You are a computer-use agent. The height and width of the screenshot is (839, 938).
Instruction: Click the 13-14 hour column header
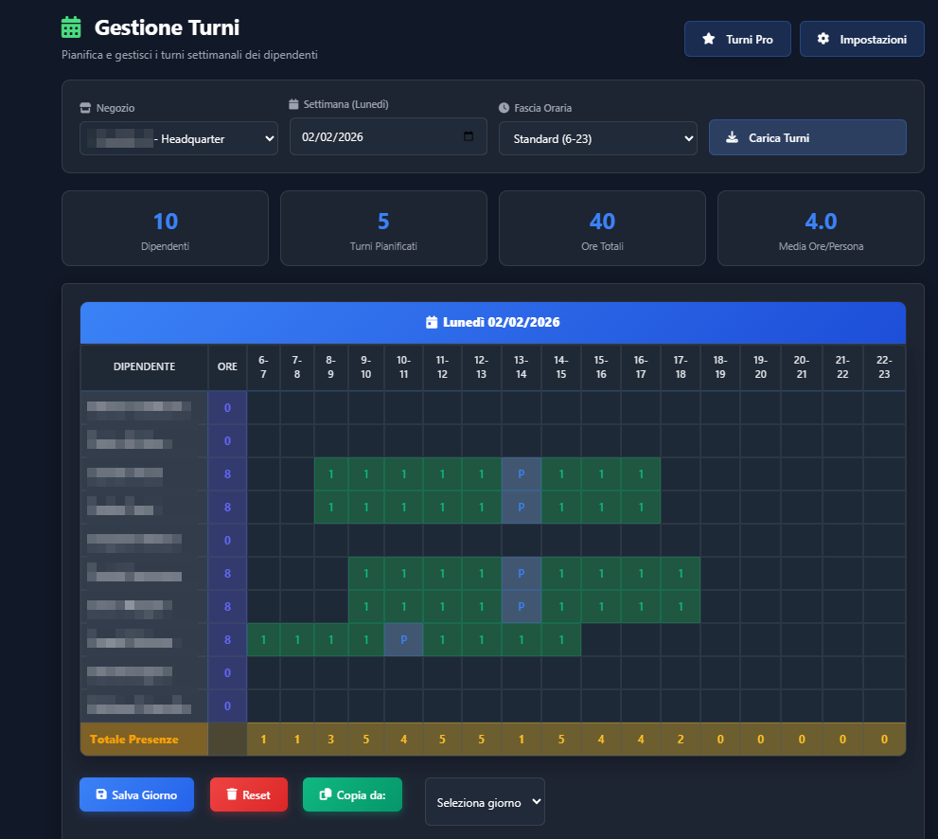(x=521, y=367)
